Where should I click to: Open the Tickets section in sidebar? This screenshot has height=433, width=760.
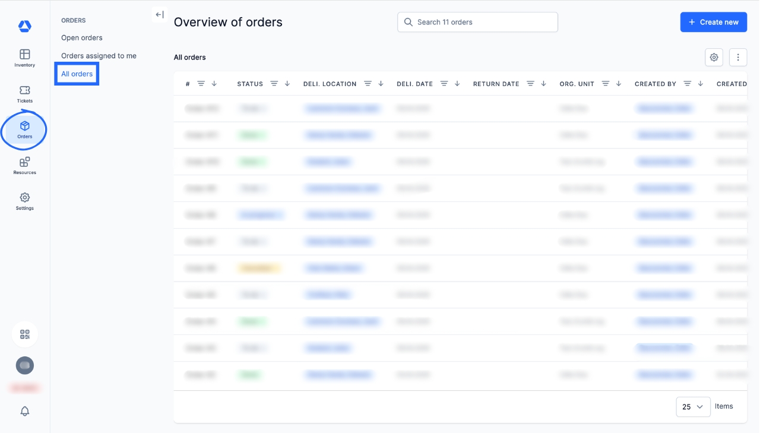coord(25,93)
